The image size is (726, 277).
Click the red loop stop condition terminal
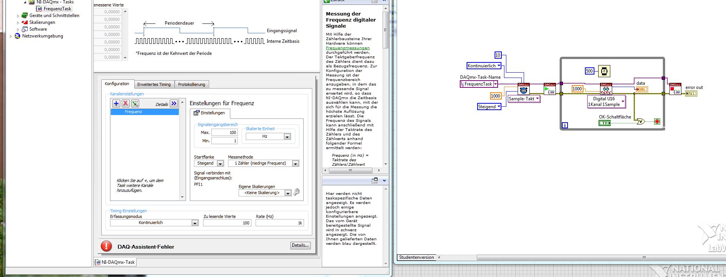click(657, 121)
